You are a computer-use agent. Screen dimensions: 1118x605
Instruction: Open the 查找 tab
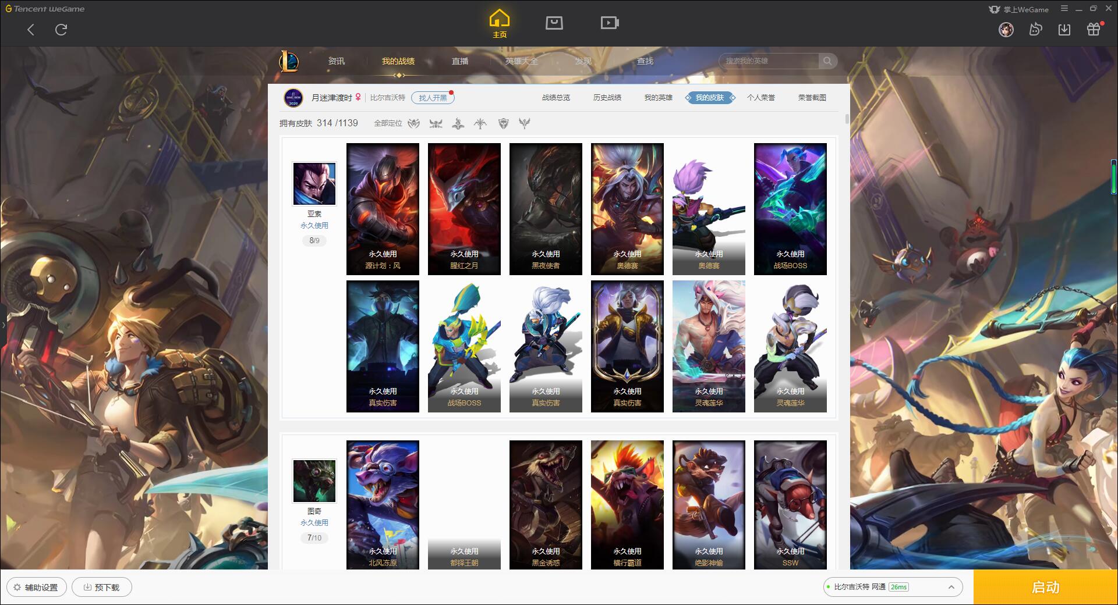645,61
